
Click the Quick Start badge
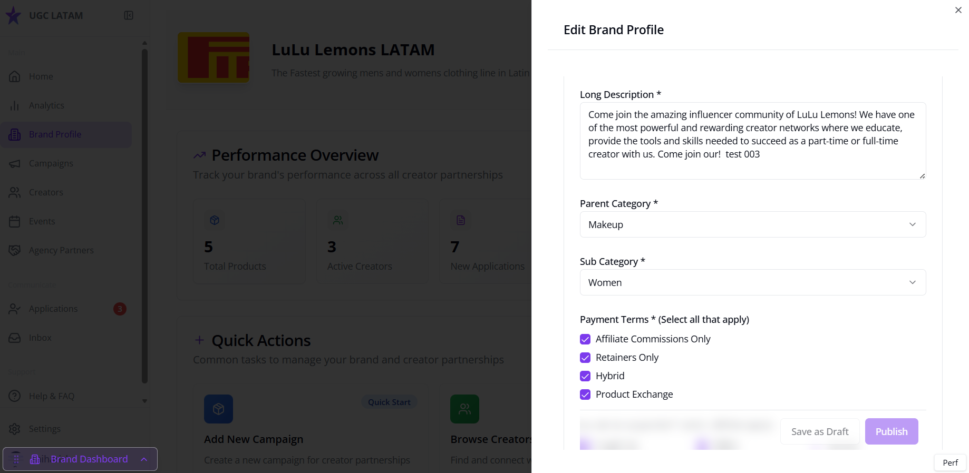point(389,402)
